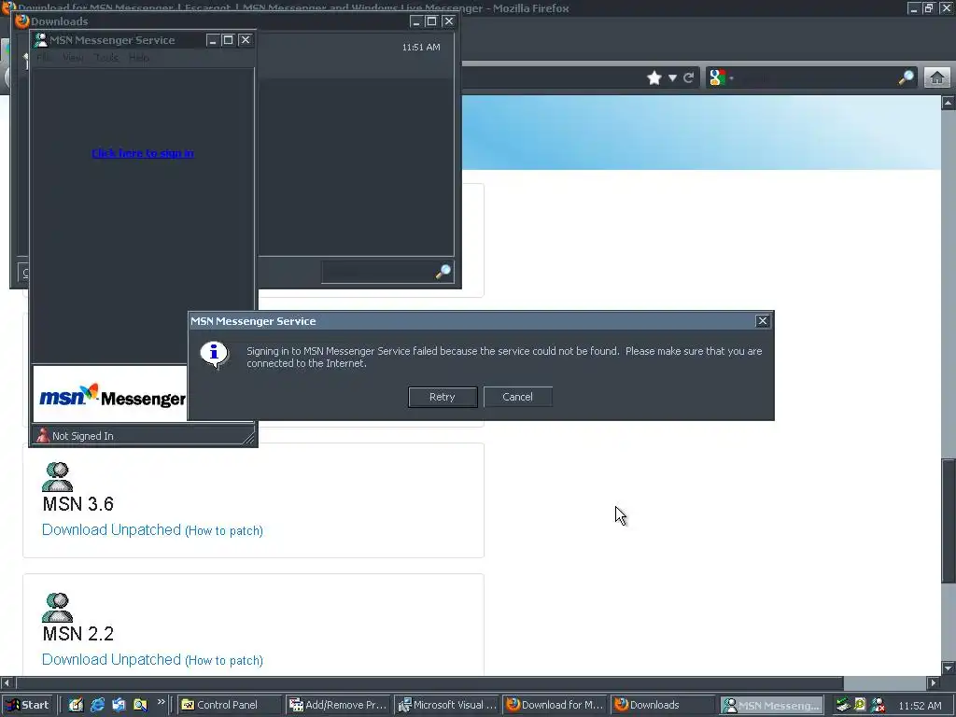This screenshot has height=717, width=956.
Task: Minimize the MSN Messenger Service window
Action: tap(212, 39)
